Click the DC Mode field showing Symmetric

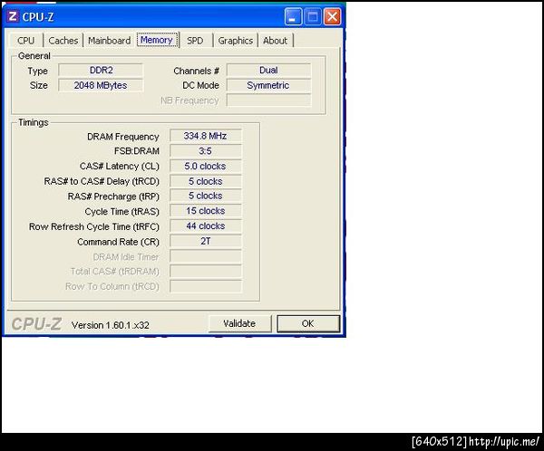pos(269,85)
